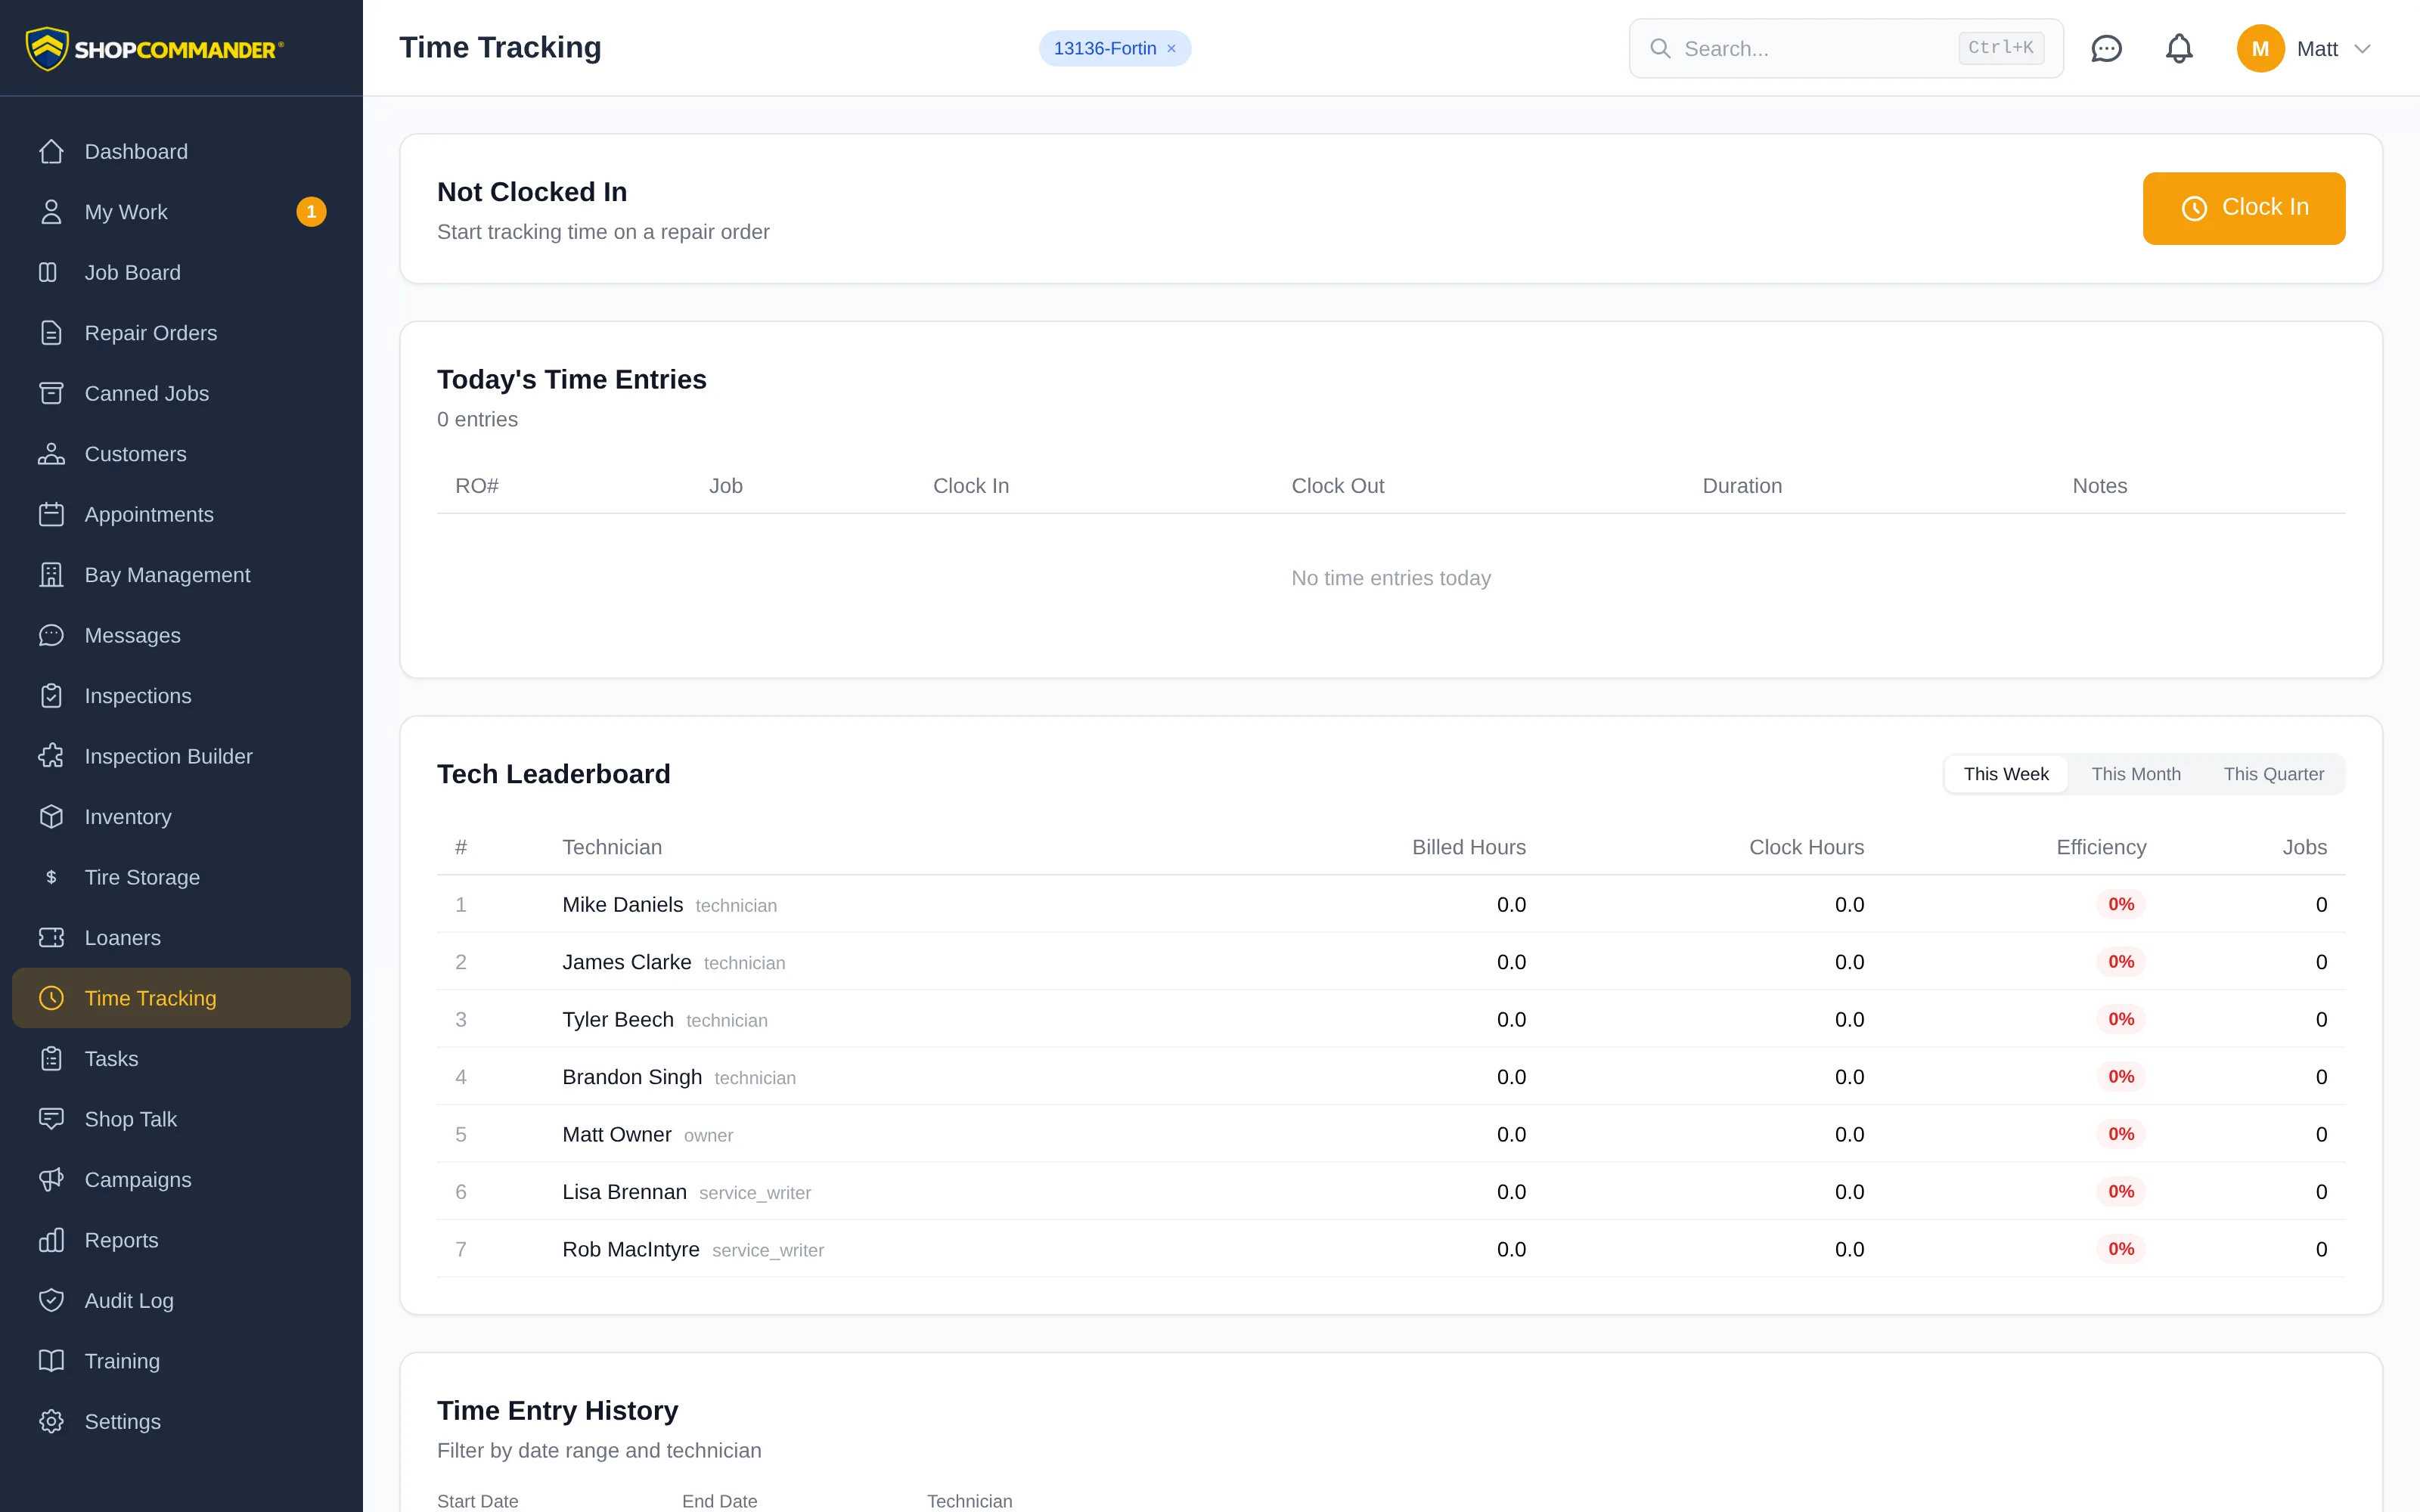Click Rob MacIntyre 0% efficiency badge

pyautogui.click(x=2120, y=1249)
